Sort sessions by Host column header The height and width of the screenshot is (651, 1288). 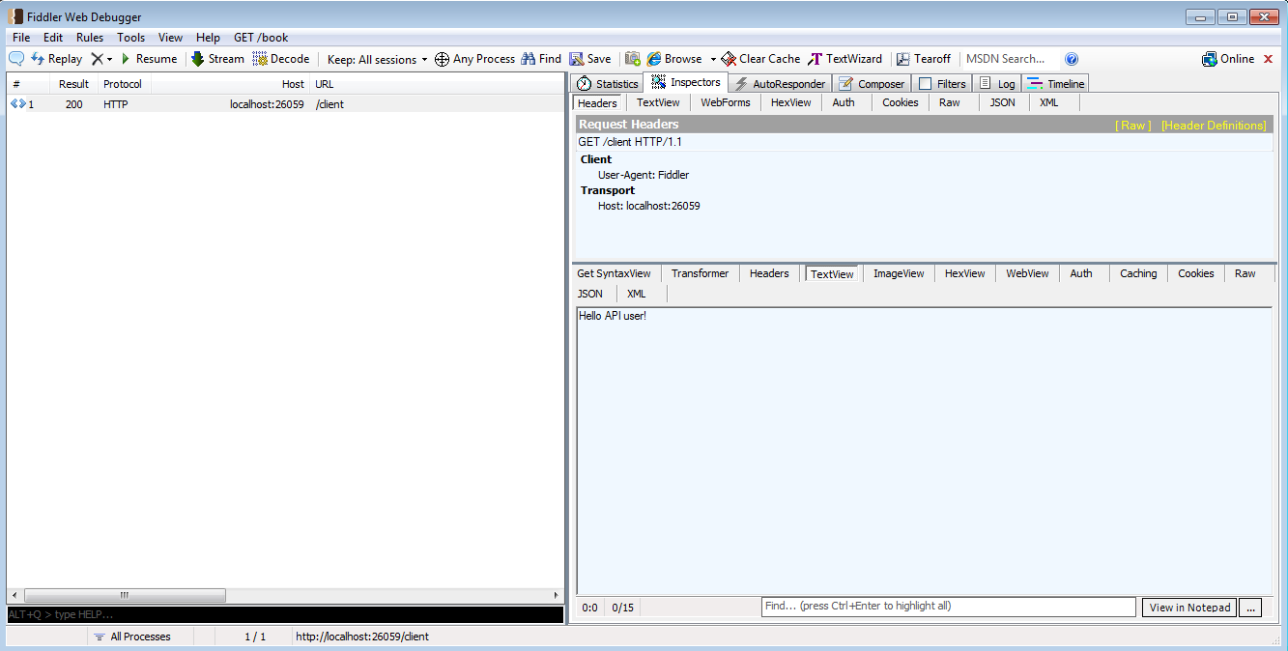[x=230, y=84]
